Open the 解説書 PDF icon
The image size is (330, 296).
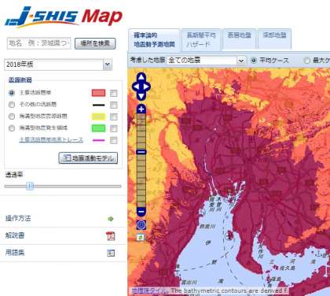pos(111,236)
